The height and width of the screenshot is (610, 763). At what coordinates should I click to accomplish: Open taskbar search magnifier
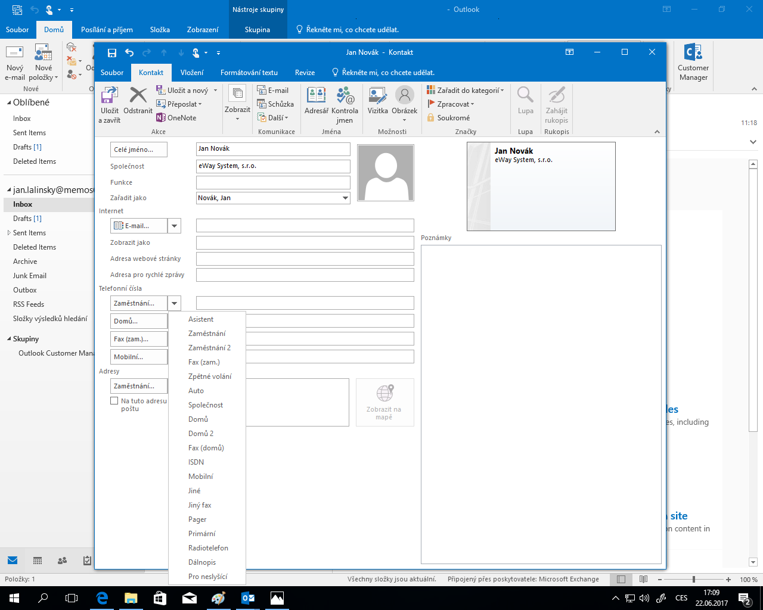coord(43,598)
